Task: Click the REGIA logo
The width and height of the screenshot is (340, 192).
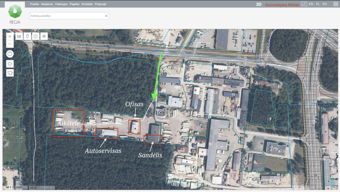Action: 14,14
